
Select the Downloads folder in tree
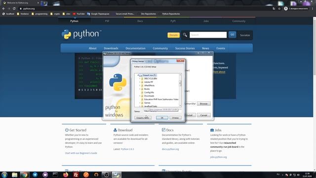149,96
